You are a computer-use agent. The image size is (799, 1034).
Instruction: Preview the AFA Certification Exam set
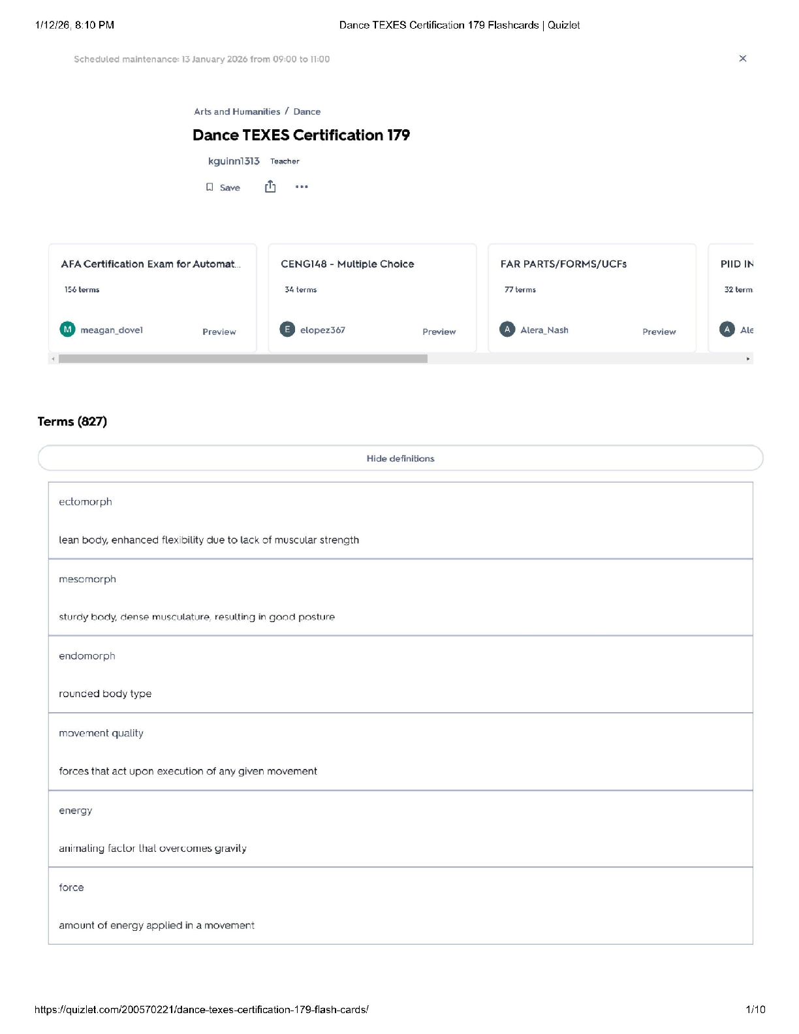(x=219, y=332)
